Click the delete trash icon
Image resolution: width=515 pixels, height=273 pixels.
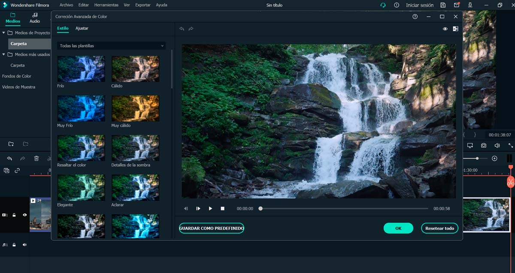(36, 159)
